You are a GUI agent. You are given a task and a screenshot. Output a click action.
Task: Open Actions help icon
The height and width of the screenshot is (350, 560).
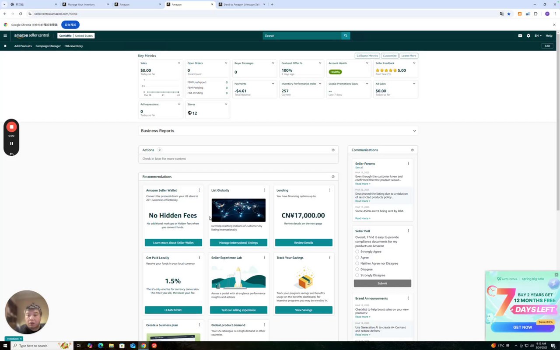(x=333, y=150)
